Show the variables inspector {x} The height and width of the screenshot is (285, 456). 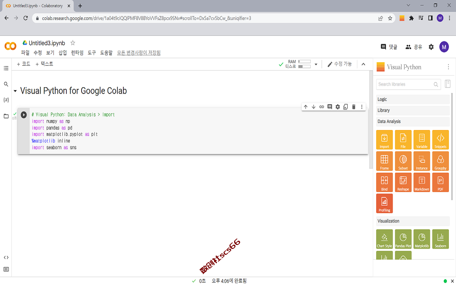[x=6, y=100]
